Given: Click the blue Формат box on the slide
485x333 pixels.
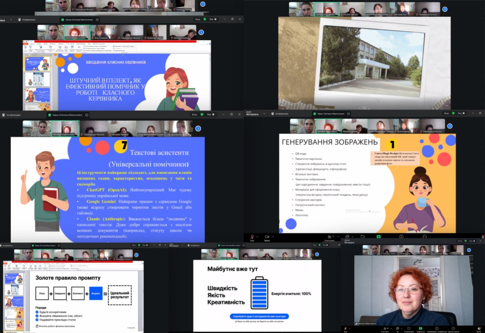Looking at the screenshot, I should 96,293.
